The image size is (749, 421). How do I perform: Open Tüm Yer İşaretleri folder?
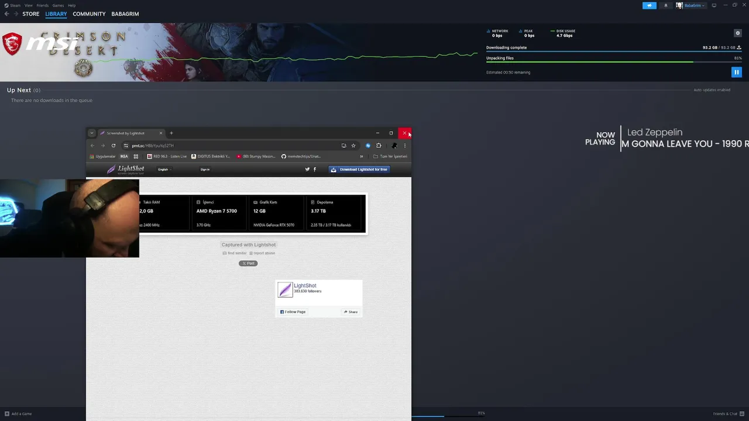pos(390,156)
